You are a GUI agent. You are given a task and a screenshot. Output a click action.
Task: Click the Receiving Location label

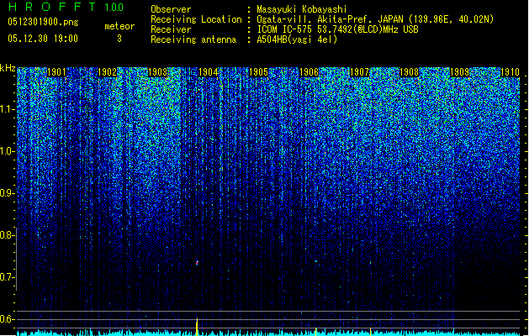pyautogui.click(x=196, y=19)
